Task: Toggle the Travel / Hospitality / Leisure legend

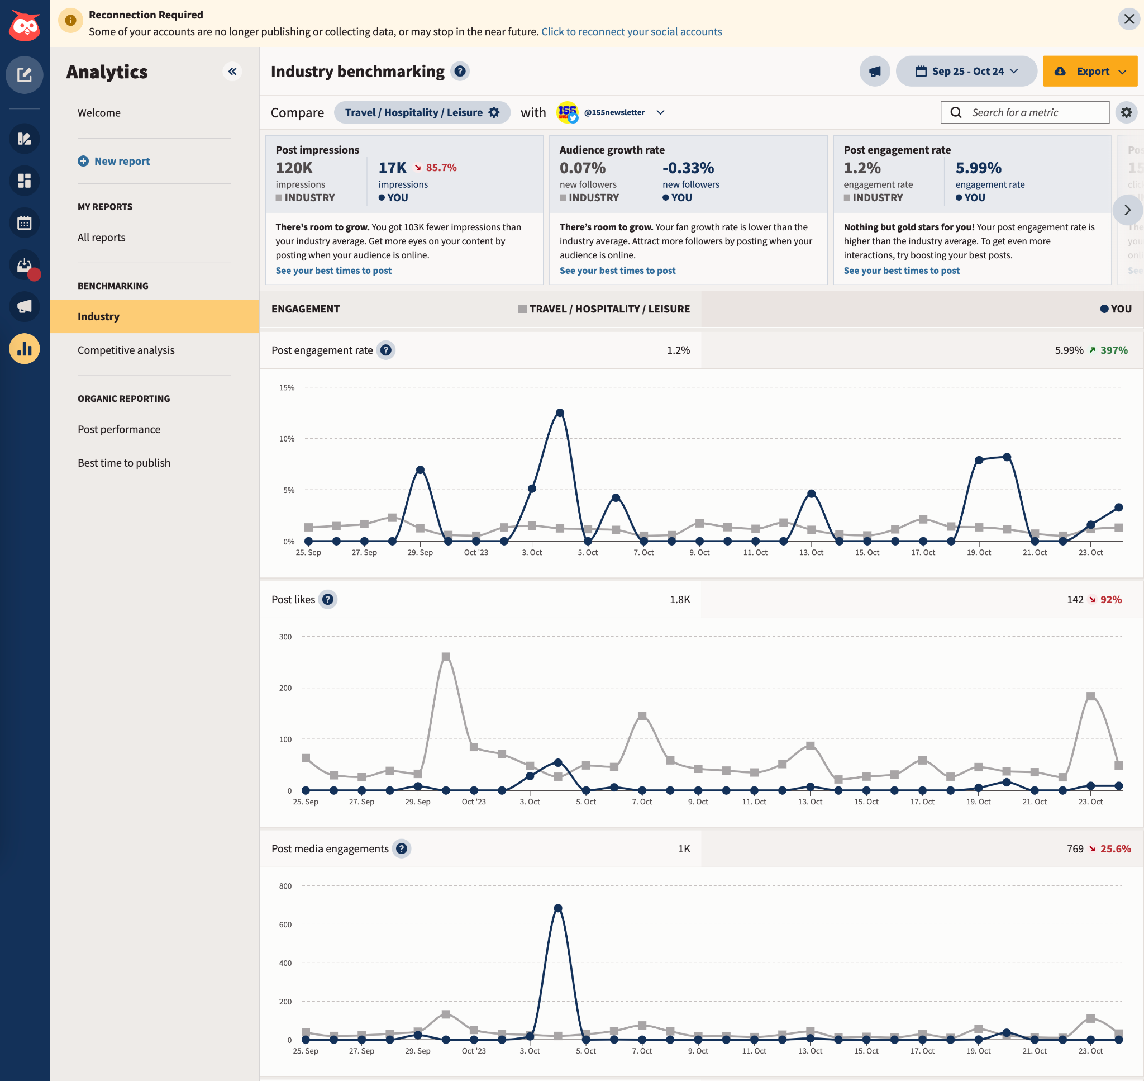Action: click(603, 309)
